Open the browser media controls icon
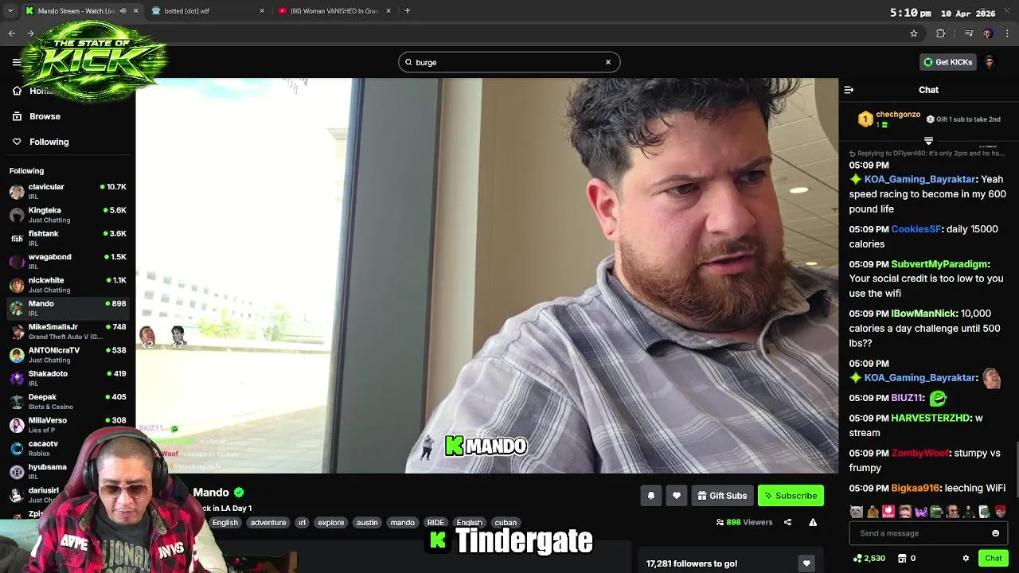Image resolution: width=1019 pixels, height=573 pixels. pos(969,33)
